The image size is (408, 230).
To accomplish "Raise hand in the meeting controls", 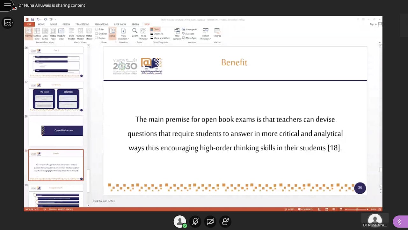I will click(226, 221).
